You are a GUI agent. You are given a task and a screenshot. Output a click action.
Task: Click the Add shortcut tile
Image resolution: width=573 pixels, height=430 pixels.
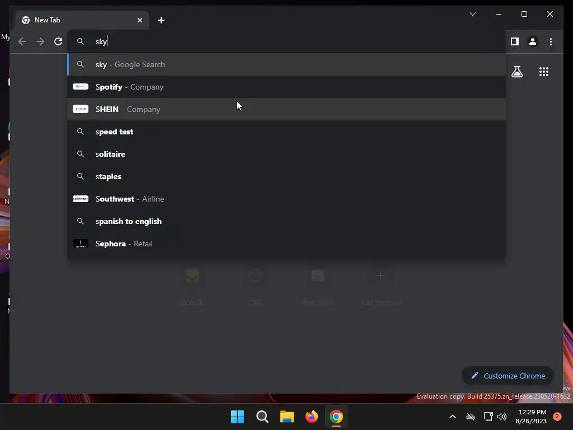coord(381,287)
